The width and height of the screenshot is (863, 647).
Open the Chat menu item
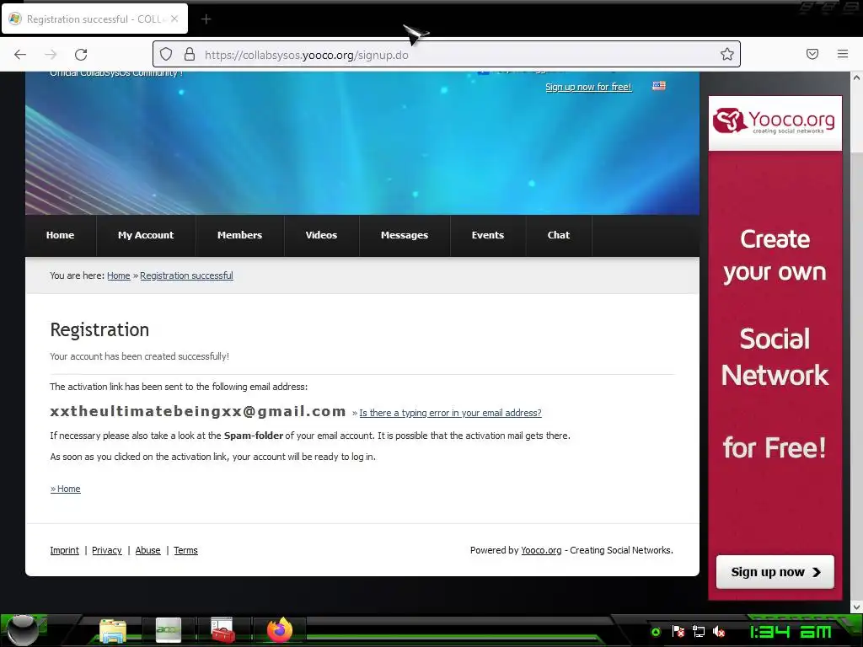tap(559, 236)
